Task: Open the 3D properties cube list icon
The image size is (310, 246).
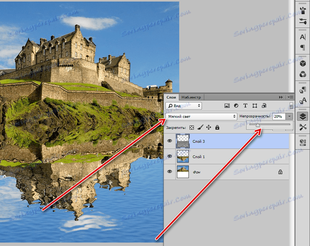Action: point(302,142)
